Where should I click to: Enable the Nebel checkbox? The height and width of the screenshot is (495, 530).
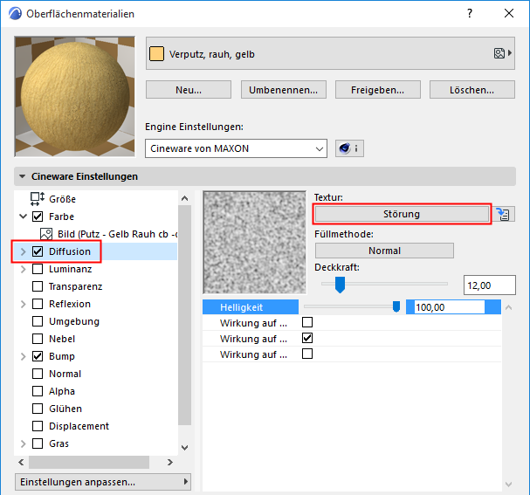[x=38, y=339]
